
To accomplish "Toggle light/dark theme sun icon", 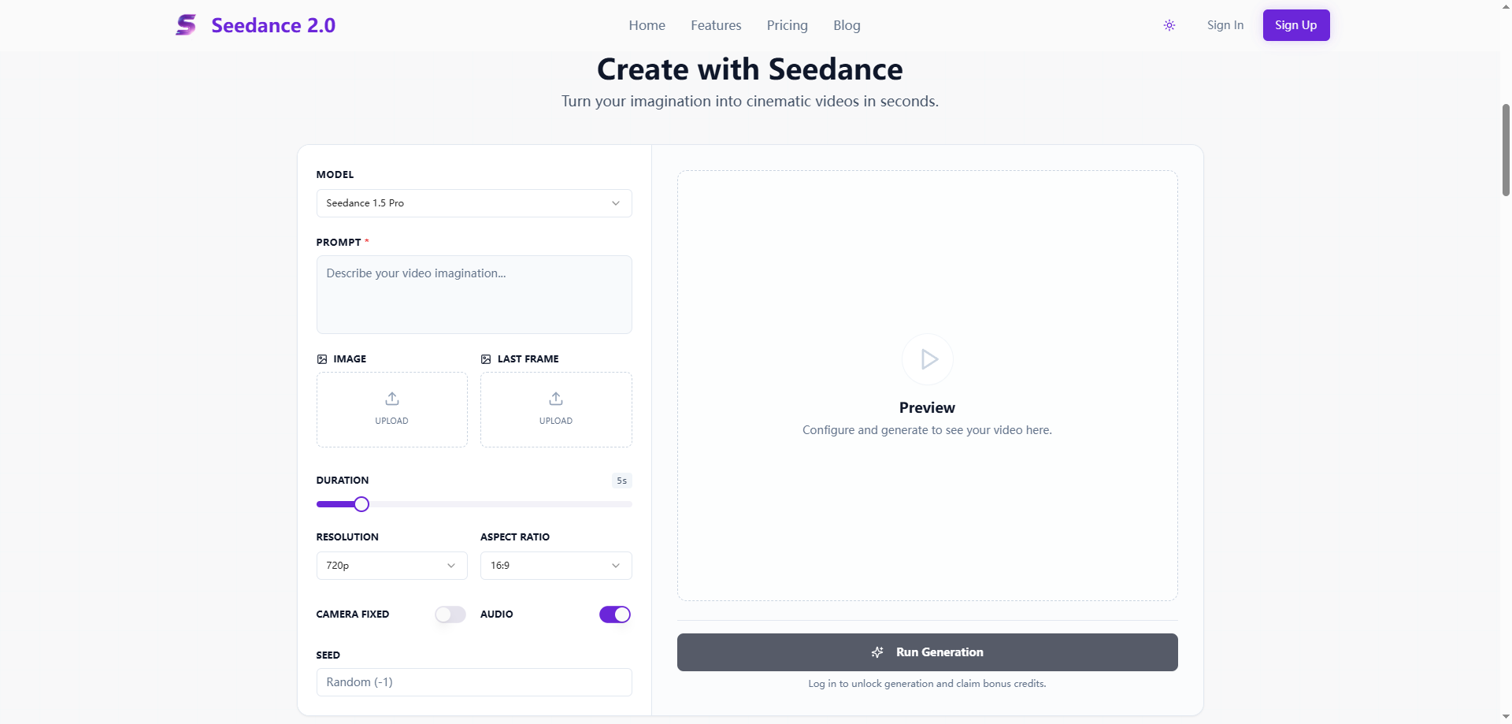I will (1169, 25).
